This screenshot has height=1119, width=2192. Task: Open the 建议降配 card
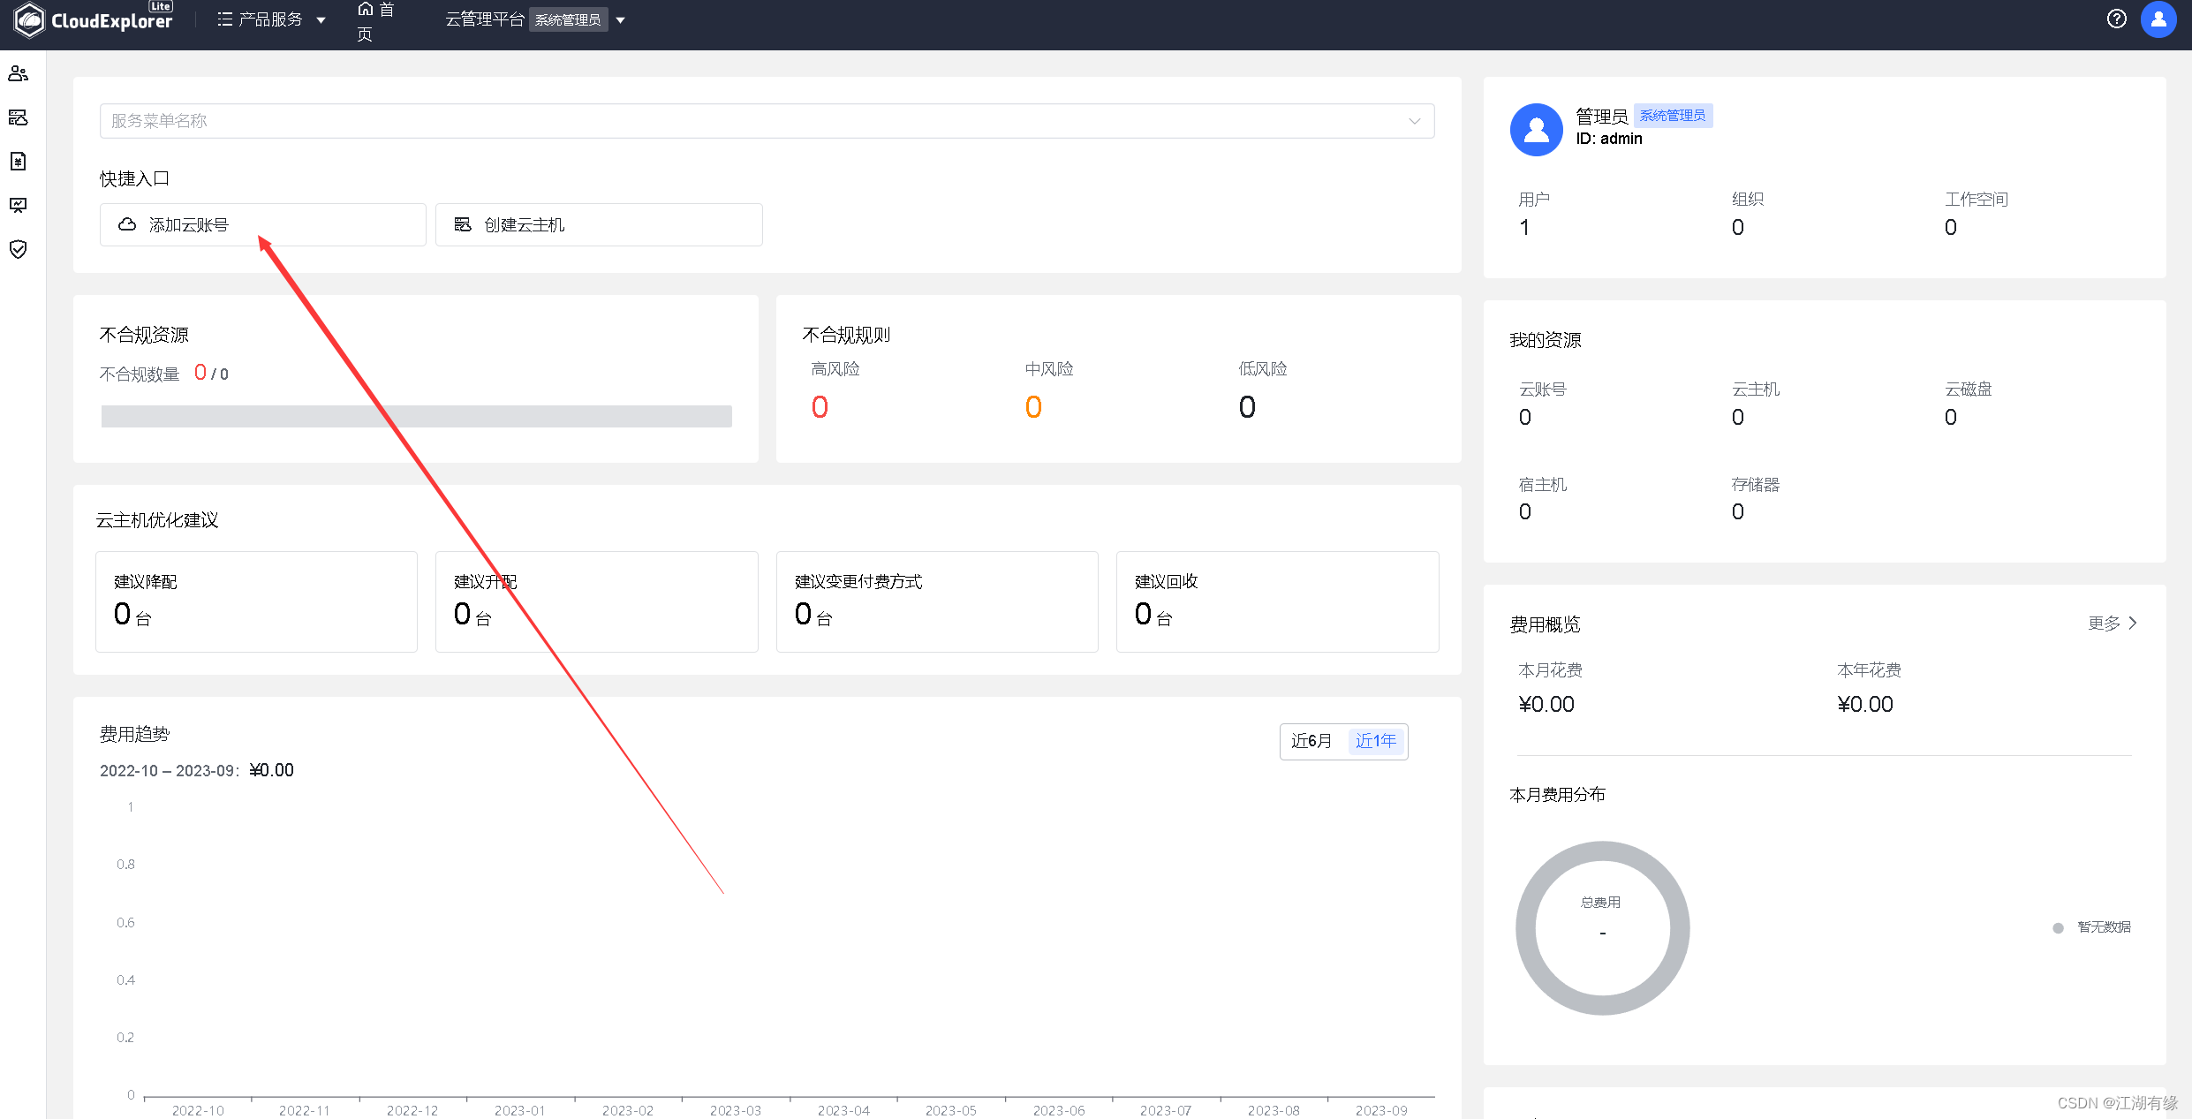256,601
